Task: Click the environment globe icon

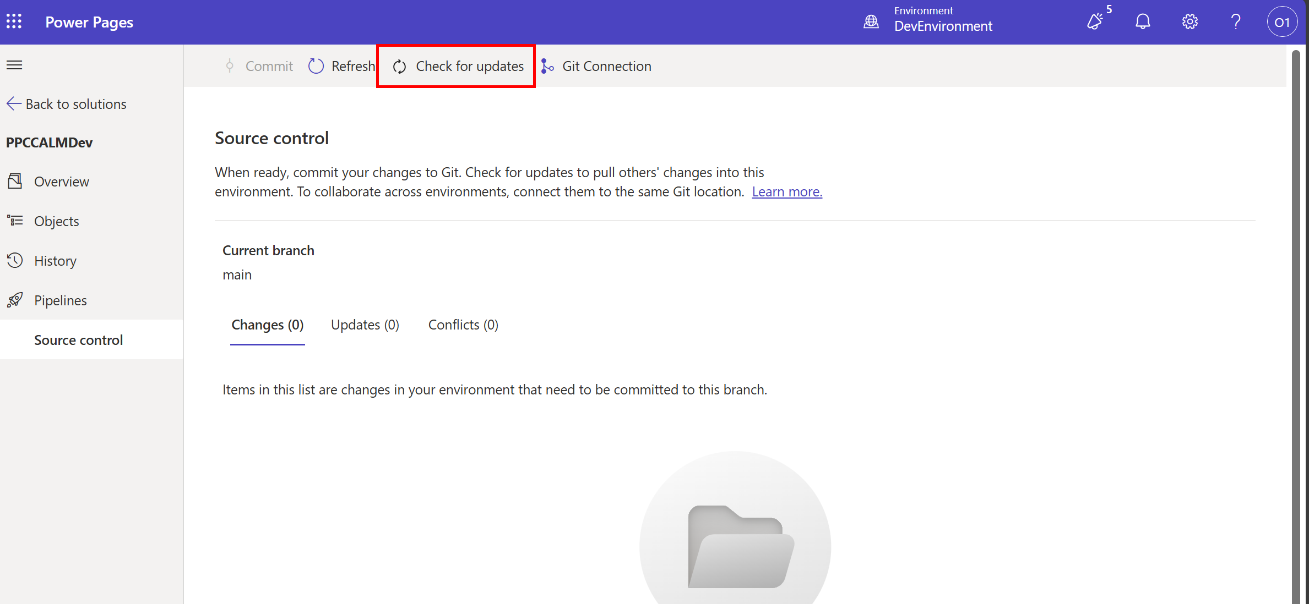Action: click(871, 22)
